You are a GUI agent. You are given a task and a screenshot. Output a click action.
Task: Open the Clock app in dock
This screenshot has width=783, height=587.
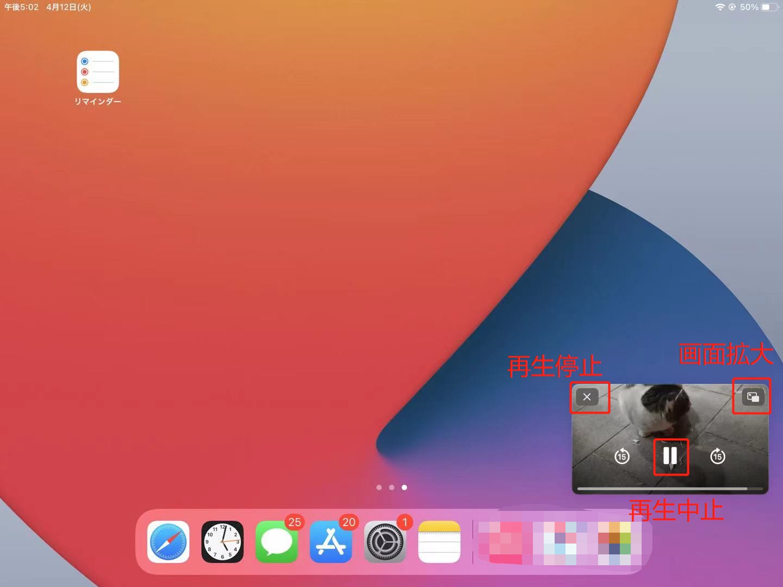coord(222,542)
